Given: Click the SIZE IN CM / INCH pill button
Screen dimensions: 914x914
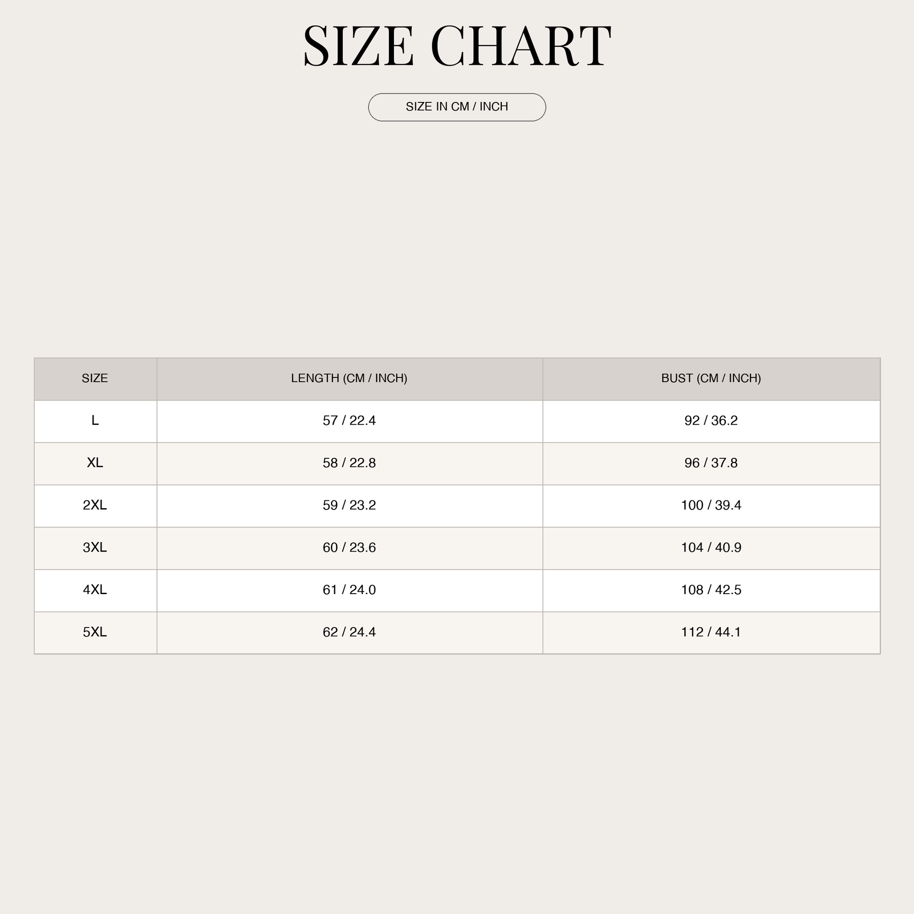Looking at the screenshot, I should click(457, 107).
